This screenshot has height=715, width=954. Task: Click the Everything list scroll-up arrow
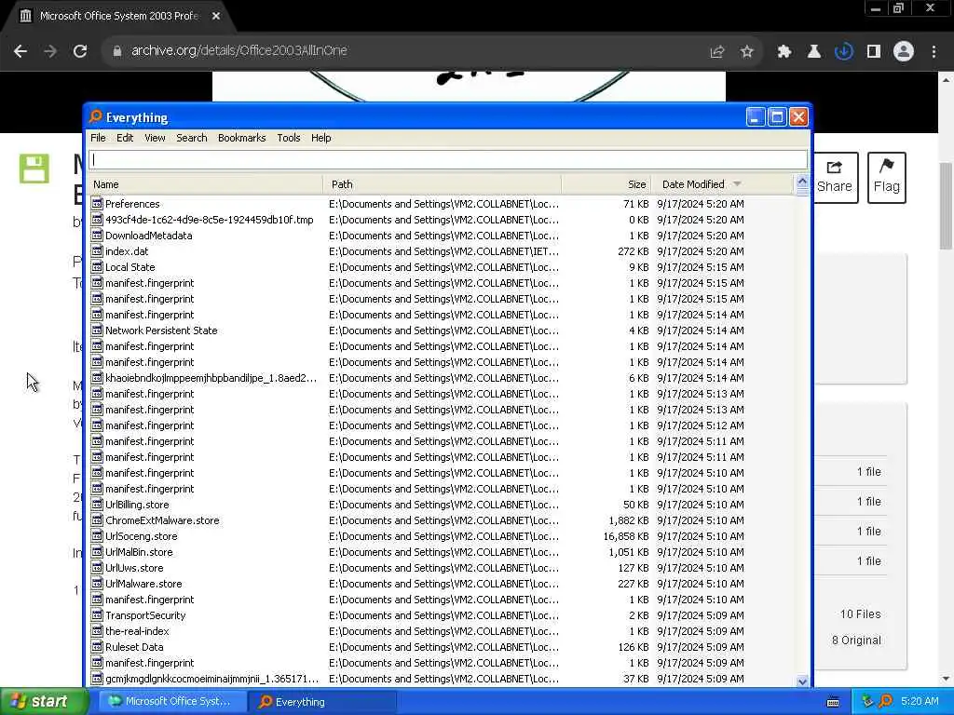click(x=802, y=182)
